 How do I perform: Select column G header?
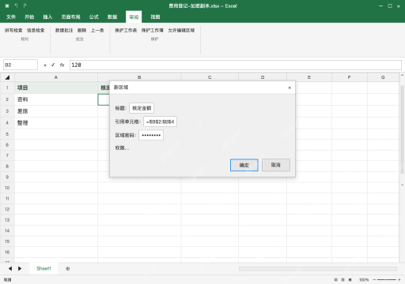click(x=383, y=77)
